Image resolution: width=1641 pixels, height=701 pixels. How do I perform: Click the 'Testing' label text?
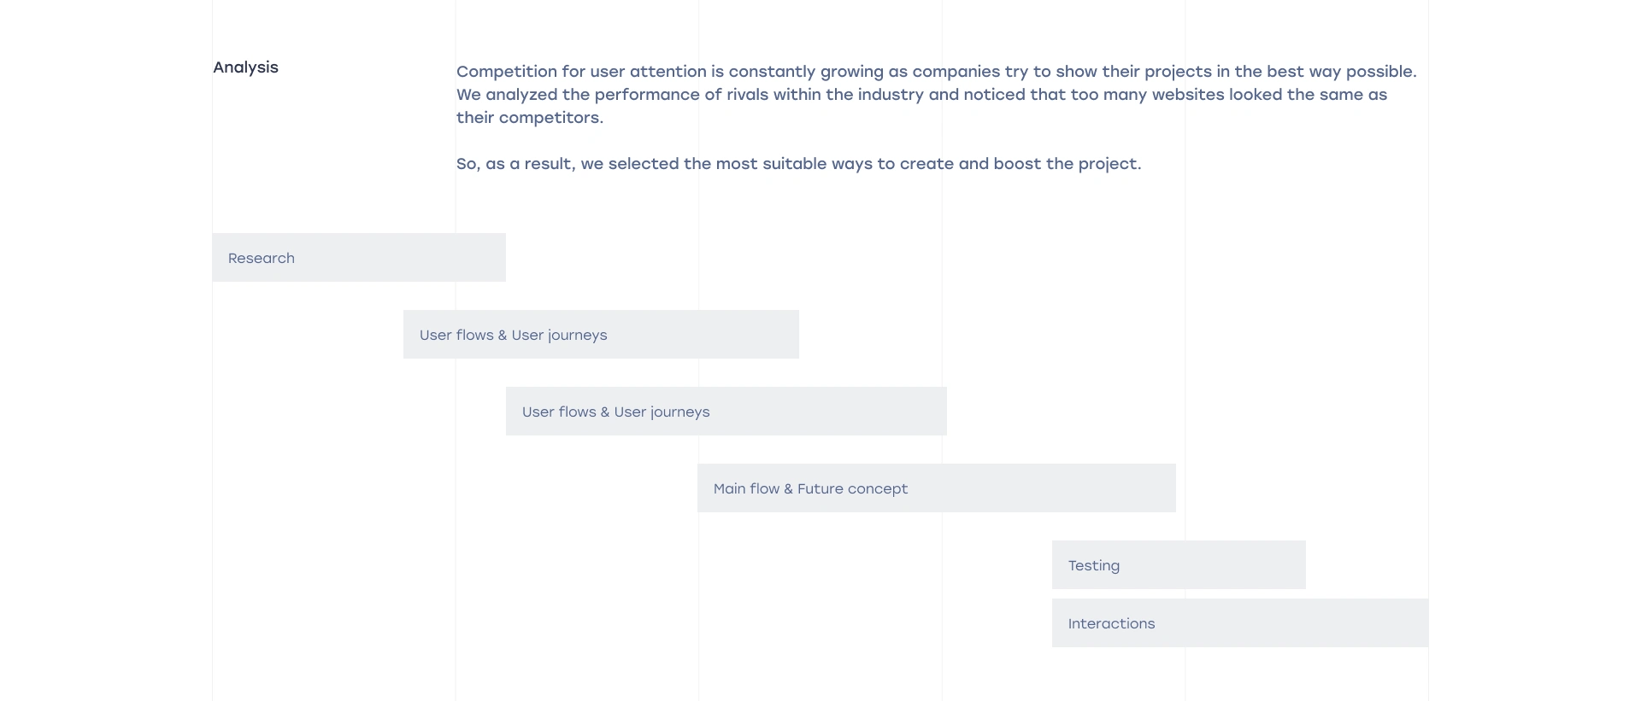pos(1093,566)
